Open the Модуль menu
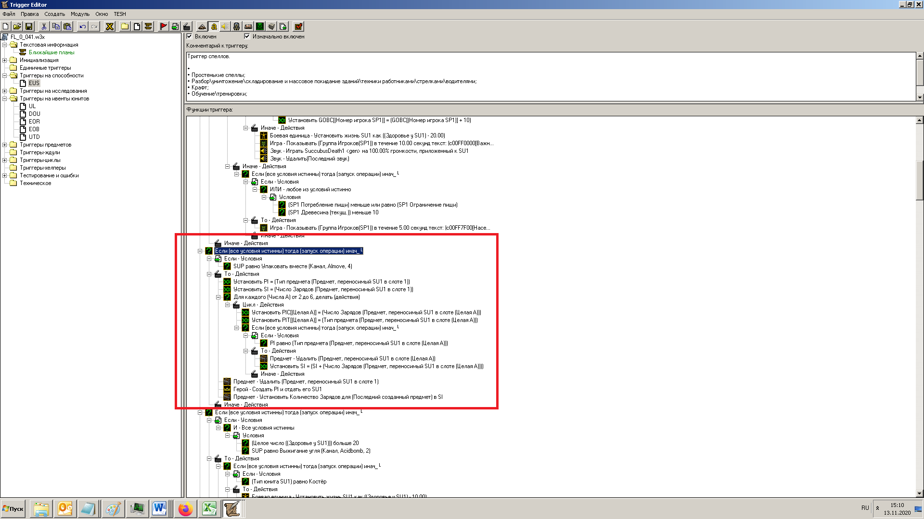 click(80, 14)
